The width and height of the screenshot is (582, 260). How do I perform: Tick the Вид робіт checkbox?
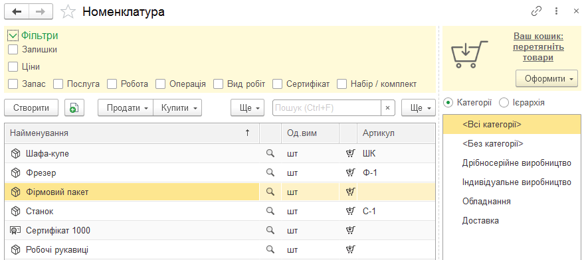coord(218,84)
